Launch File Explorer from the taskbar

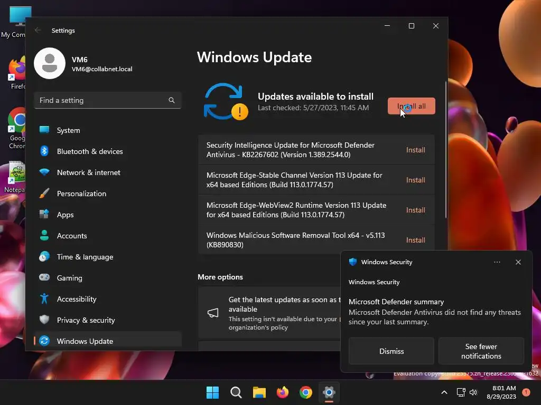point(259,392)
